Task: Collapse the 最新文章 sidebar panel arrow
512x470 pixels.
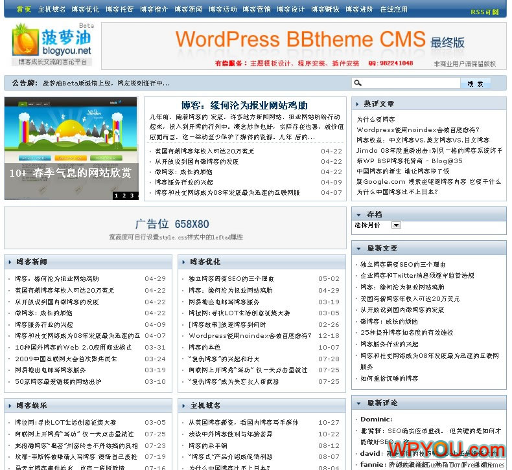Action: (358, 249)
